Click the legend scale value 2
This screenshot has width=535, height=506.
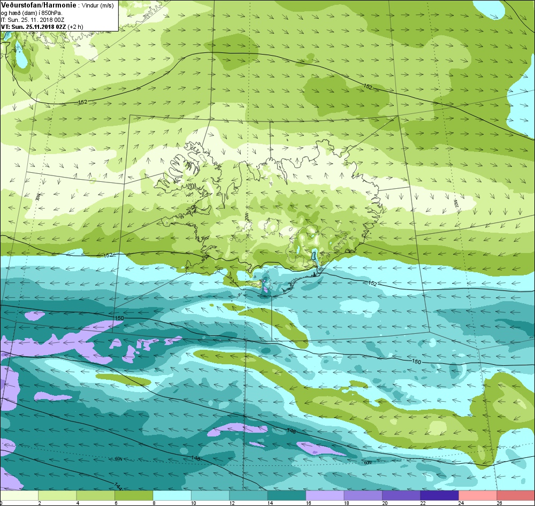click(x=40, y=503)
